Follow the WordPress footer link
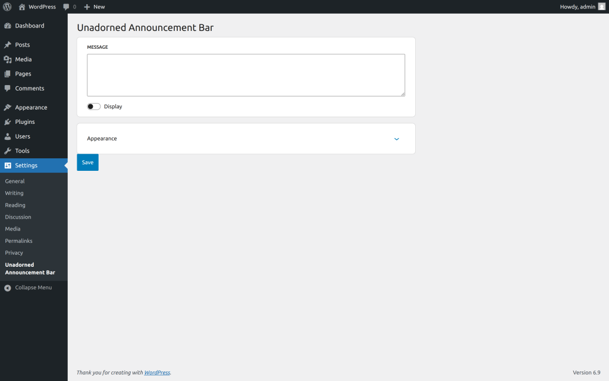609x381 pixels. tap(157, 373)
